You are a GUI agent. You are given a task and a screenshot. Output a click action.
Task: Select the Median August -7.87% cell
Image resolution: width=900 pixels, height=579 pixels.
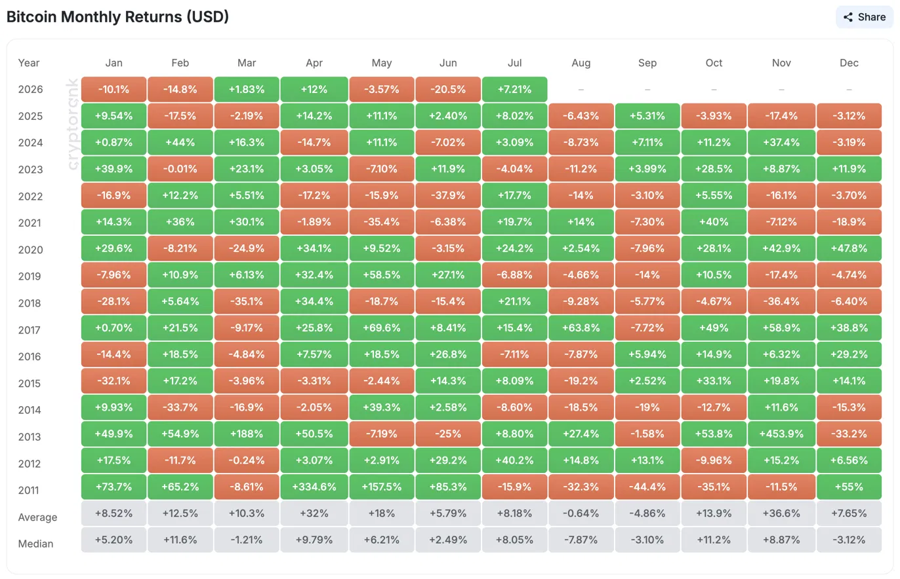[581, 540]
